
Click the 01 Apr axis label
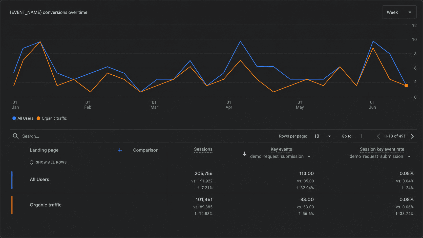point(229,105)
